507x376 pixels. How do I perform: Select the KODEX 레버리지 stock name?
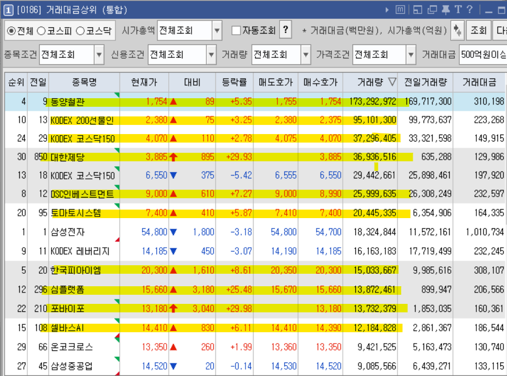pos(80,251)
